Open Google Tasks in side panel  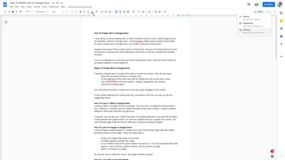coord(281,29)
